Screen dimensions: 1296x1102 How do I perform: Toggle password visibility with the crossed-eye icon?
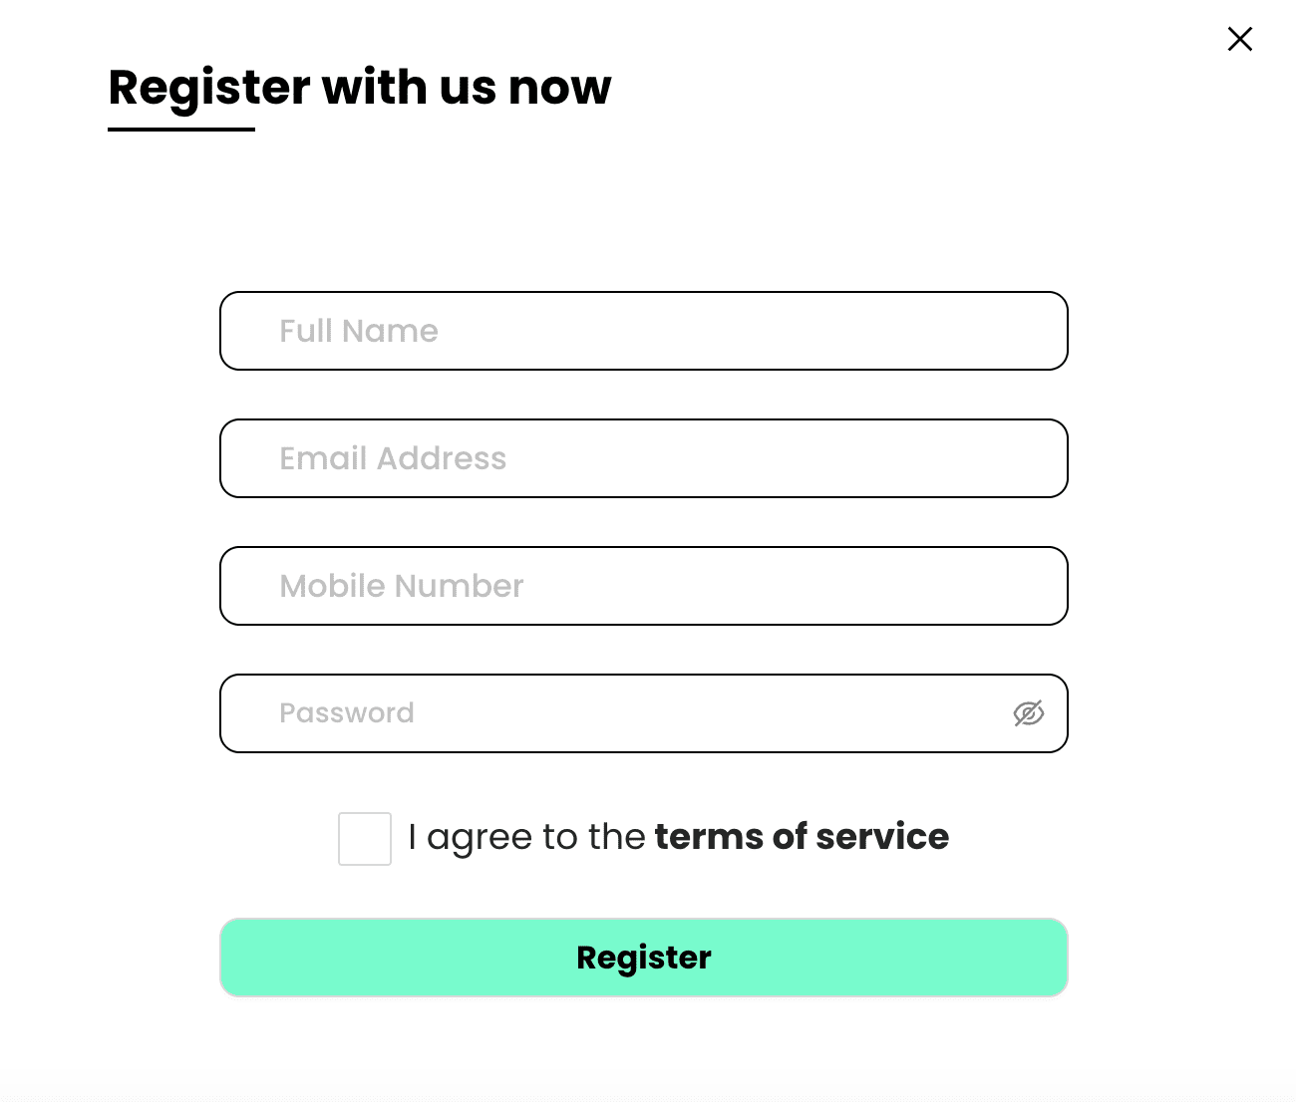(1028, 713)
